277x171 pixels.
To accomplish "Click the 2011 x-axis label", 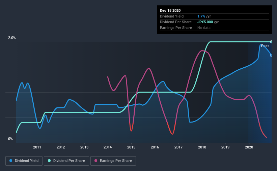I will coord(37,147).
